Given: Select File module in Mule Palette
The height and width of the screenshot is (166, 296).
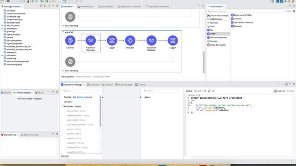Looking at the screenshot, I should (x=210, y=30).
